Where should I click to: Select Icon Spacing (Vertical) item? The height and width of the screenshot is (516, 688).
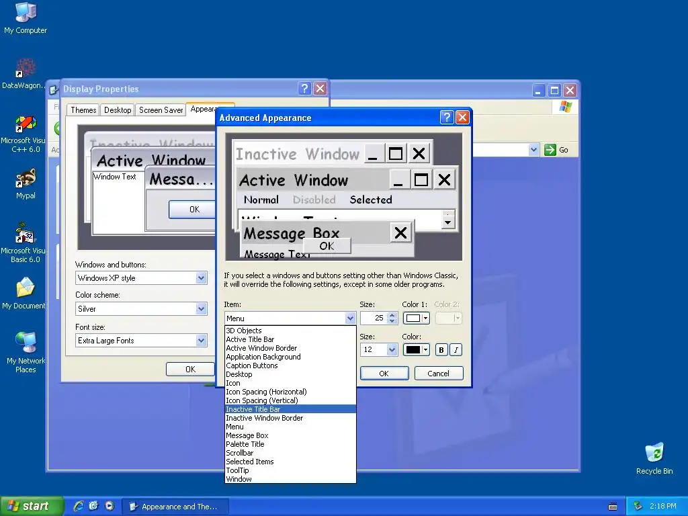(290, 400)
